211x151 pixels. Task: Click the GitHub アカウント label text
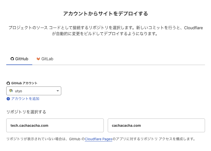coord(24,83)
